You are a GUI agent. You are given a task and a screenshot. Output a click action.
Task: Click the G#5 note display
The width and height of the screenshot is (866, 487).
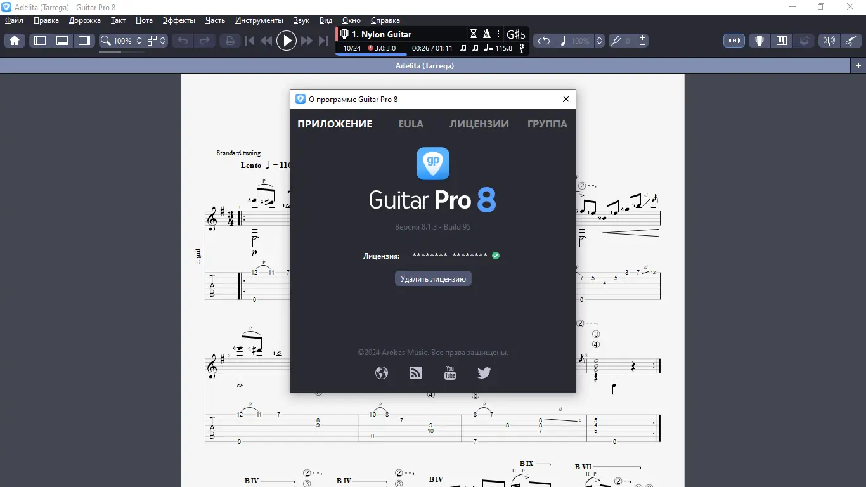click(516, 34)
